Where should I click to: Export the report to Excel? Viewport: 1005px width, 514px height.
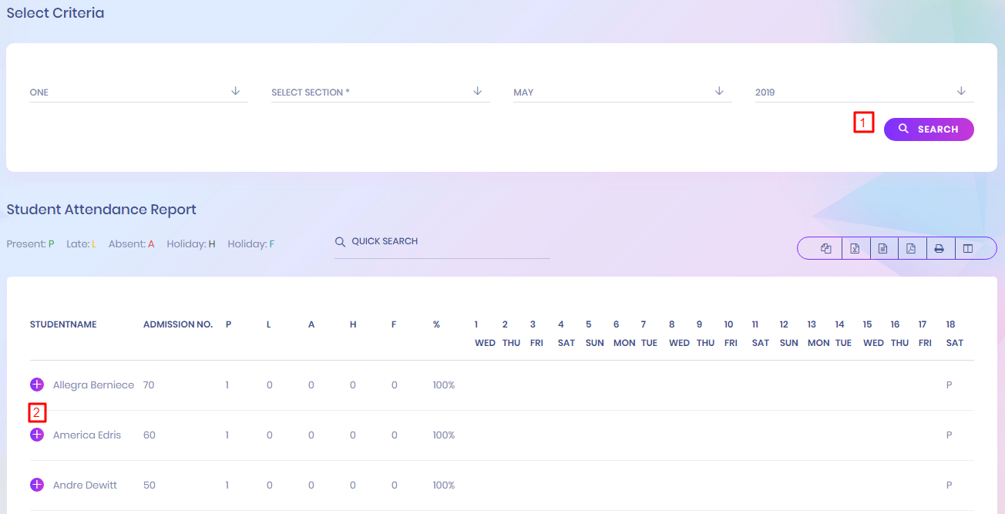coord(855,248)
